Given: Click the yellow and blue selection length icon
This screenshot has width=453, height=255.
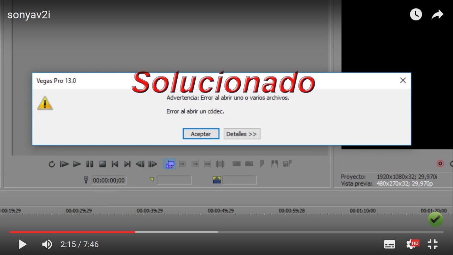Looking at the screenshot, I should click(217, 180).
